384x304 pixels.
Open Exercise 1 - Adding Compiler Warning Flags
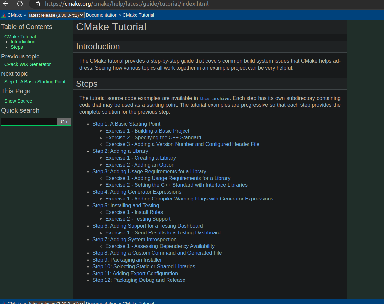pos(189,199)
